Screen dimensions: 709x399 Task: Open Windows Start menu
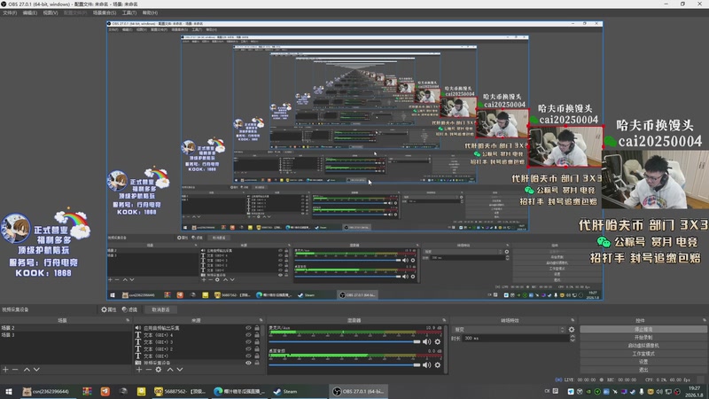[x=9, y=391]
